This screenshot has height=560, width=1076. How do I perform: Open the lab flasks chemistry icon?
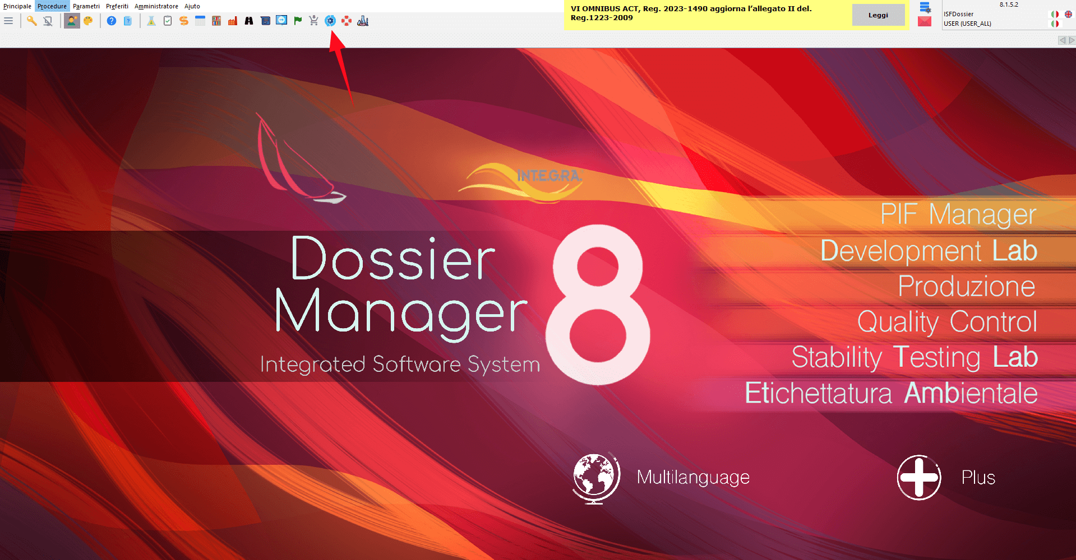coord(363,21)
